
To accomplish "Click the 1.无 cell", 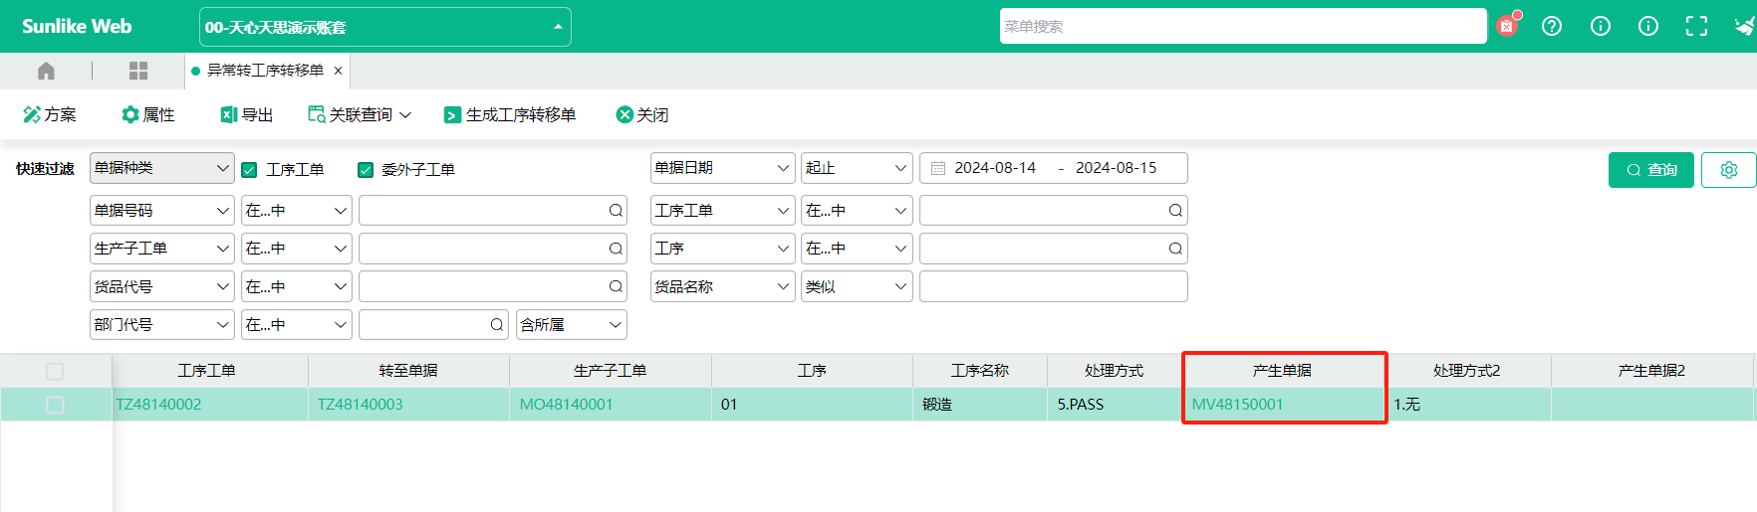I will (x=1469, y=405).
